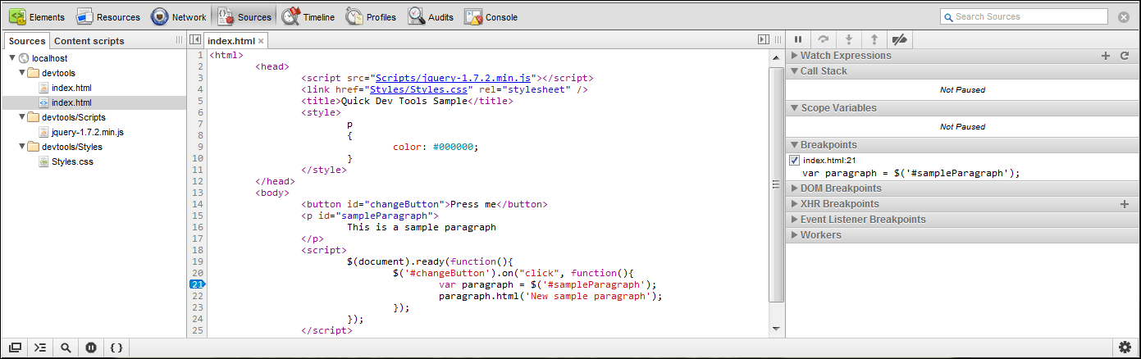The height and width of the screenshot is (359, 1141).
Task: Pause script execution
Action: tap(798, 39)
